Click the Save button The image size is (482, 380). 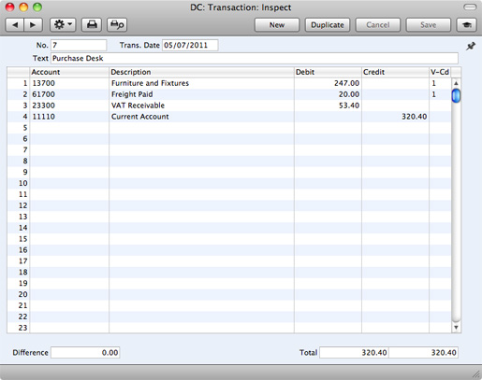pos(428,24)
